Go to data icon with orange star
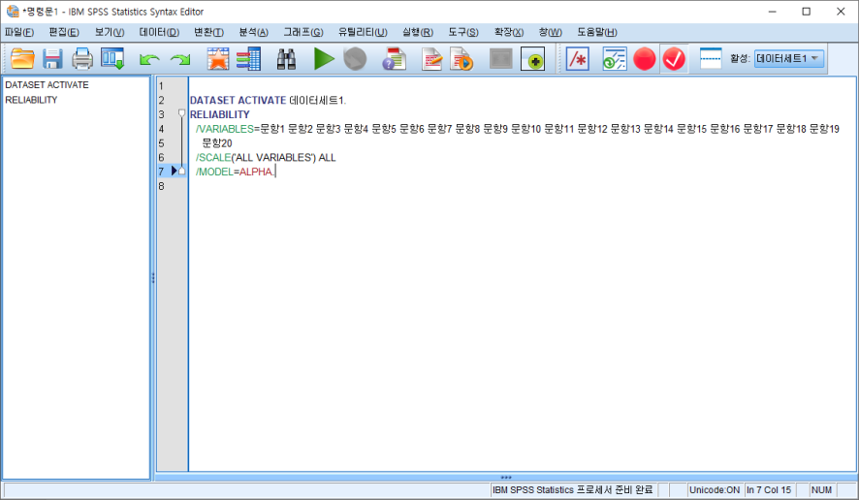859x500 pixels. (x=217, y=58)
